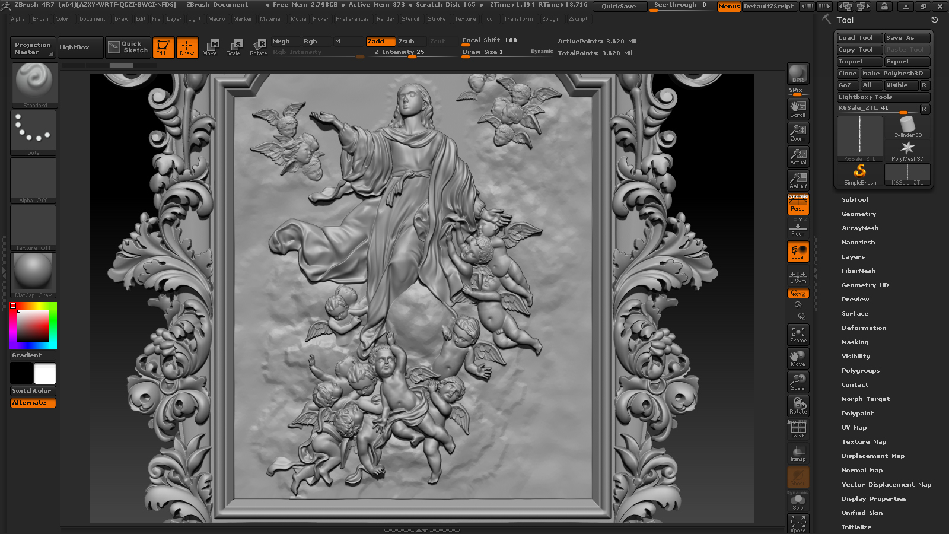Enable PolyF wireframe display icon
The image size is (949, 534).
[798, 429]
